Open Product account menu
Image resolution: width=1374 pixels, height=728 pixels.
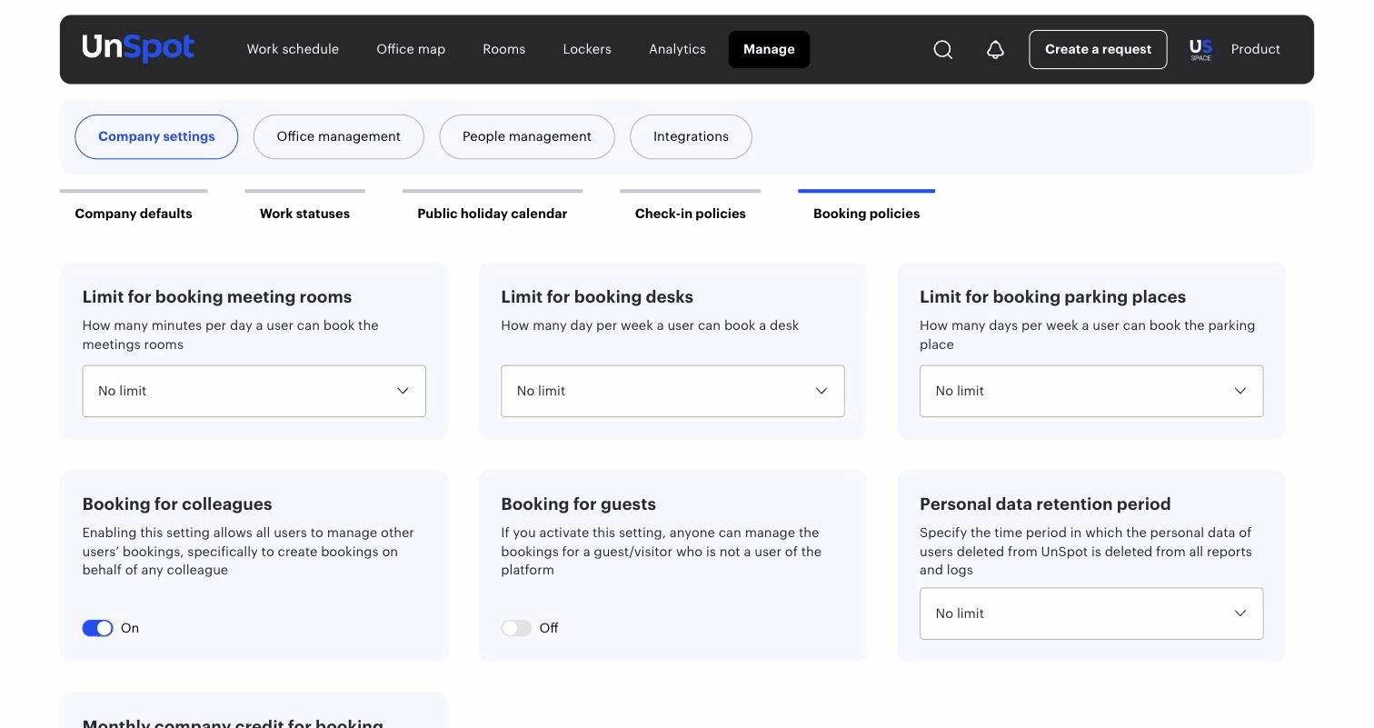pos(1255,49)
